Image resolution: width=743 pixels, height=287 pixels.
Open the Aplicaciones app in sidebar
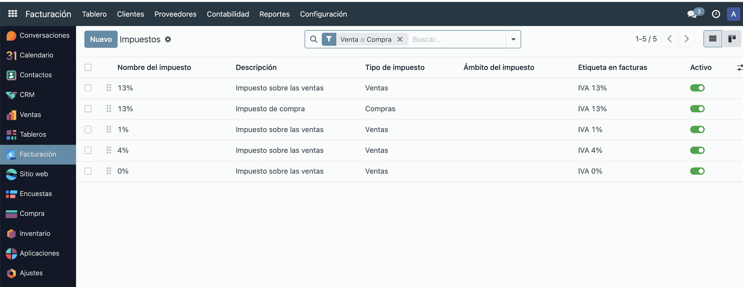pyautogui.click(x=38, y=253)
